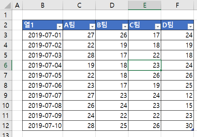
Task: Select date cell 2019-07-03
Action: pyautogui.click(x=42, y=55)
